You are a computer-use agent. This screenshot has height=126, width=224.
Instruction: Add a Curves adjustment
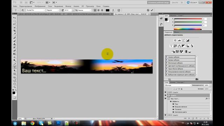coord(183,41)
